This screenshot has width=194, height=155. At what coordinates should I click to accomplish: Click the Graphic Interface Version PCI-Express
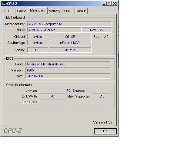pyautogui.click(x=75, y=91)
